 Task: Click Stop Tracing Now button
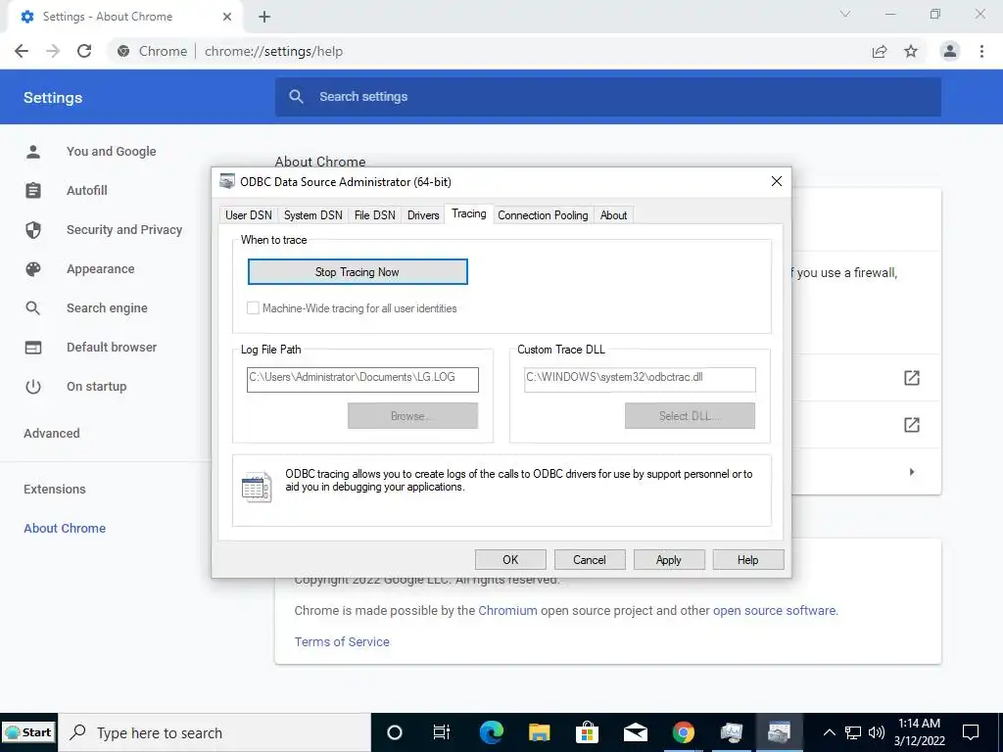click(358, 272)
